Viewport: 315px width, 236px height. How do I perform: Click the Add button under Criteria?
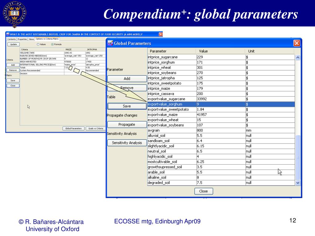tap(13, 65)
